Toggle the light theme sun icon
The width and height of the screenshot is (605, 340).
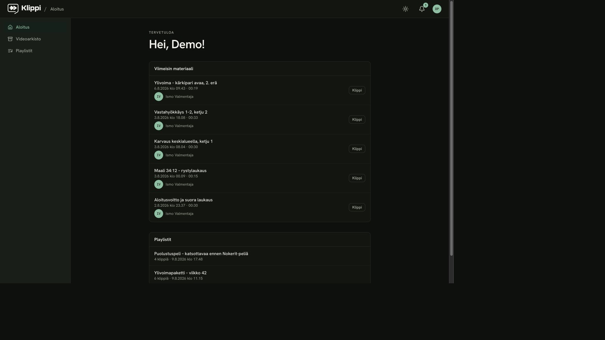point(405,9)
